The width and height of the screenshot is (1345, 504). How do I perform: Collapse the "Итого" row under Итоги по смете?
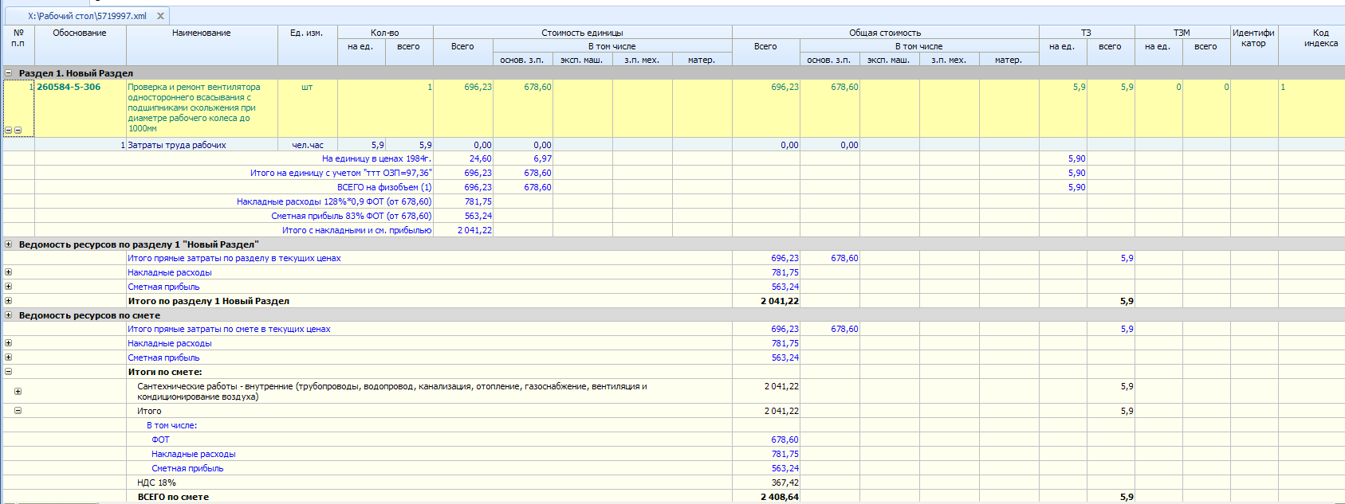pyautogui.click(x=18, y=411)
